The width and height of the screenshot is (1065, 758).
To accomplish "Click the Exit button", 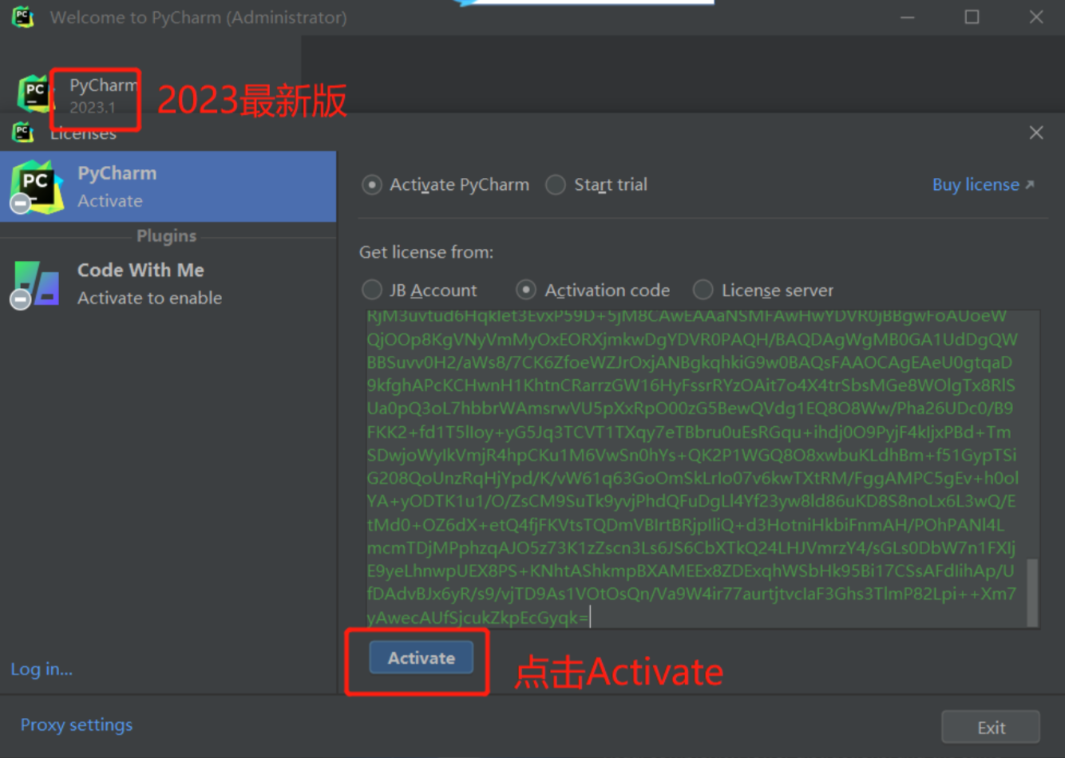I will [991, 728].
